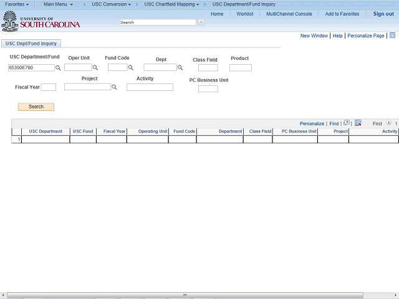Sort by PC Business Unit column header
This screenshot has height=299, width=399.
click(x=299, y=131)
